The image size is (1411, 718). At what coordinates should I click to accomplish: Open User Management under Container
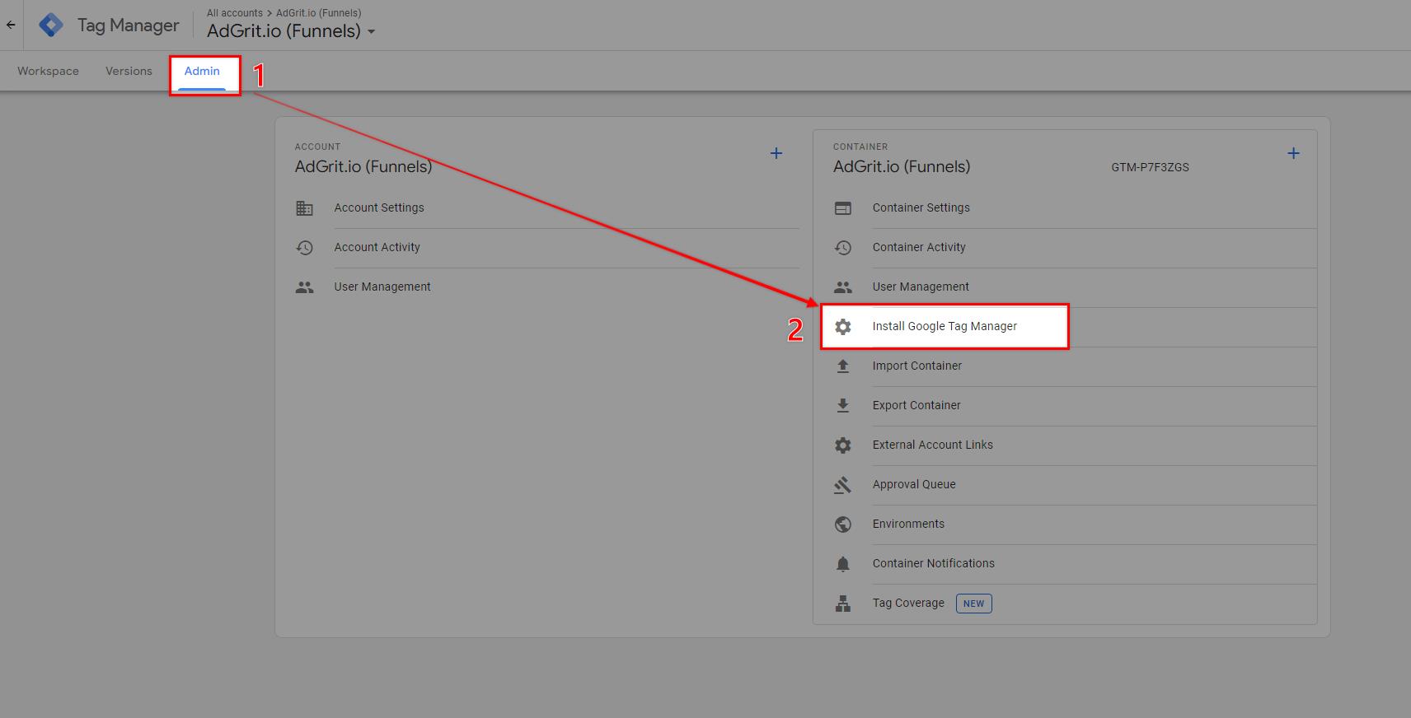[921, 287]
